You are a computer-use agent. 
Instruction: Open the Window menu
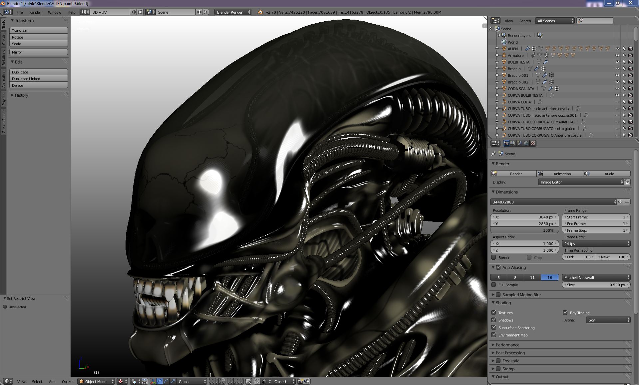tap(54, 12)
